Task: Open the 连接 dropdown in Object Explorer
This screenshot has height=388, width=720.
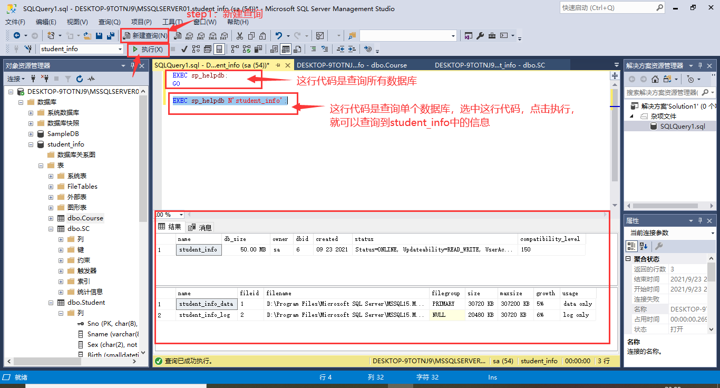Action: (15, 79)
